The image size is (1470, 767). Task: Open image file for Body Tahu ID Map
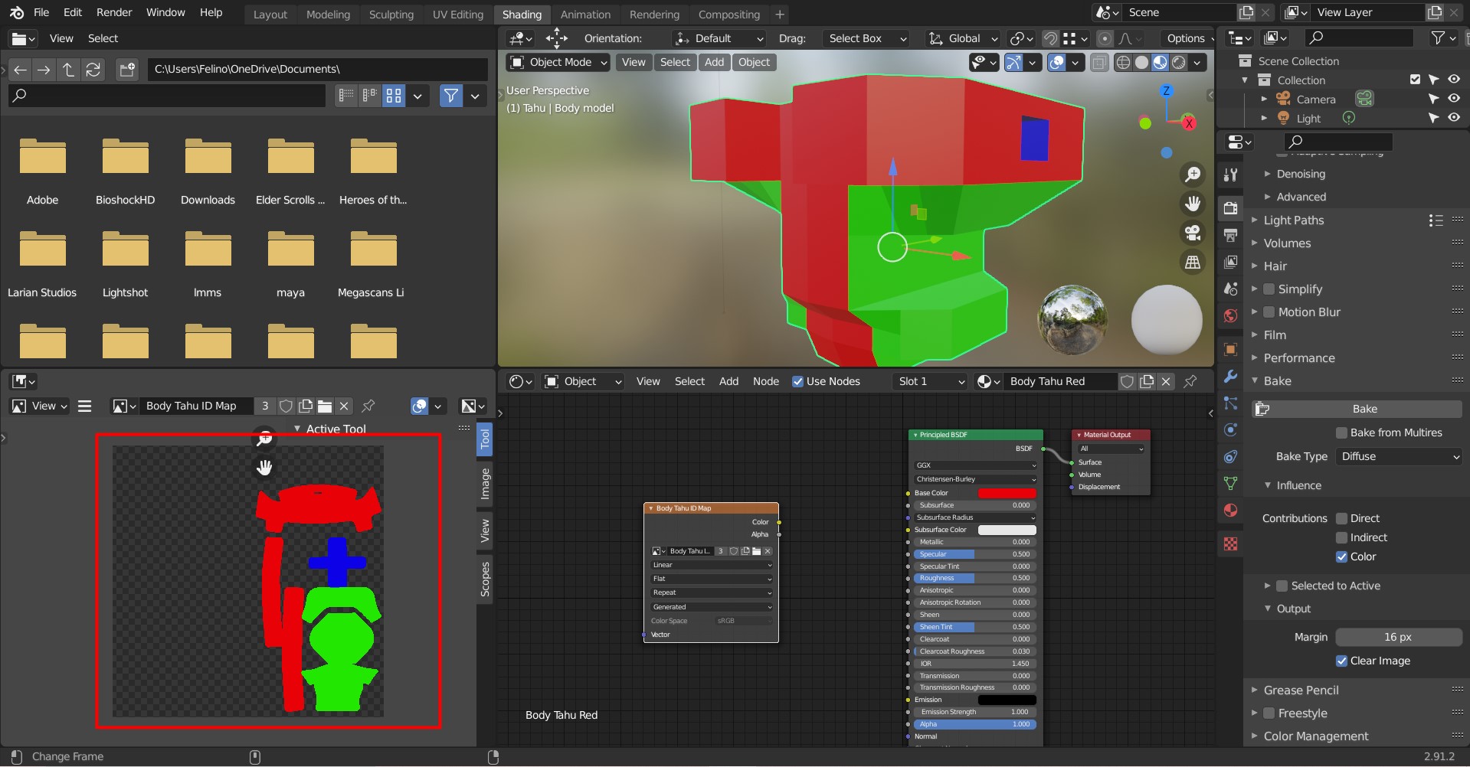click(x=325, y=406)
